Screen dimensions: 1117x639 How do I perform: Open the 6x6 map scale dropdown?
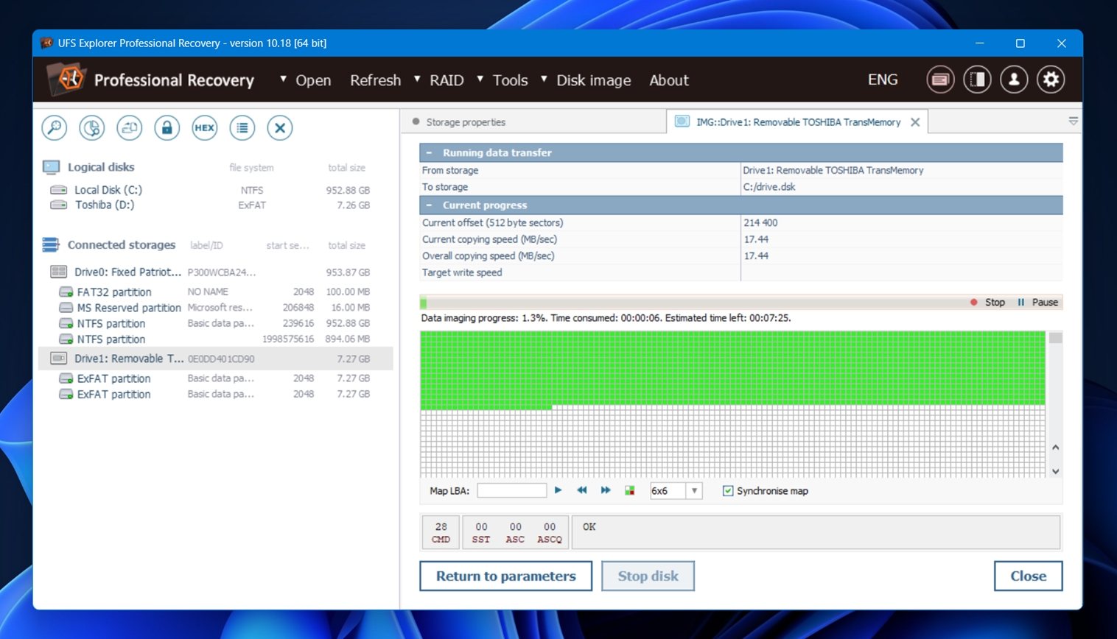coord(693,490)
